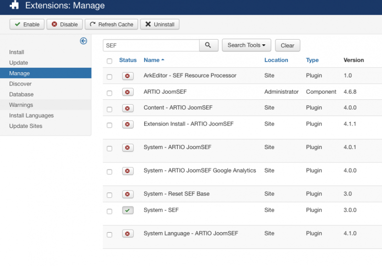
Task: Click version 4.6.8 of ARTIO JoomSEF
Action: click(350, 92)
